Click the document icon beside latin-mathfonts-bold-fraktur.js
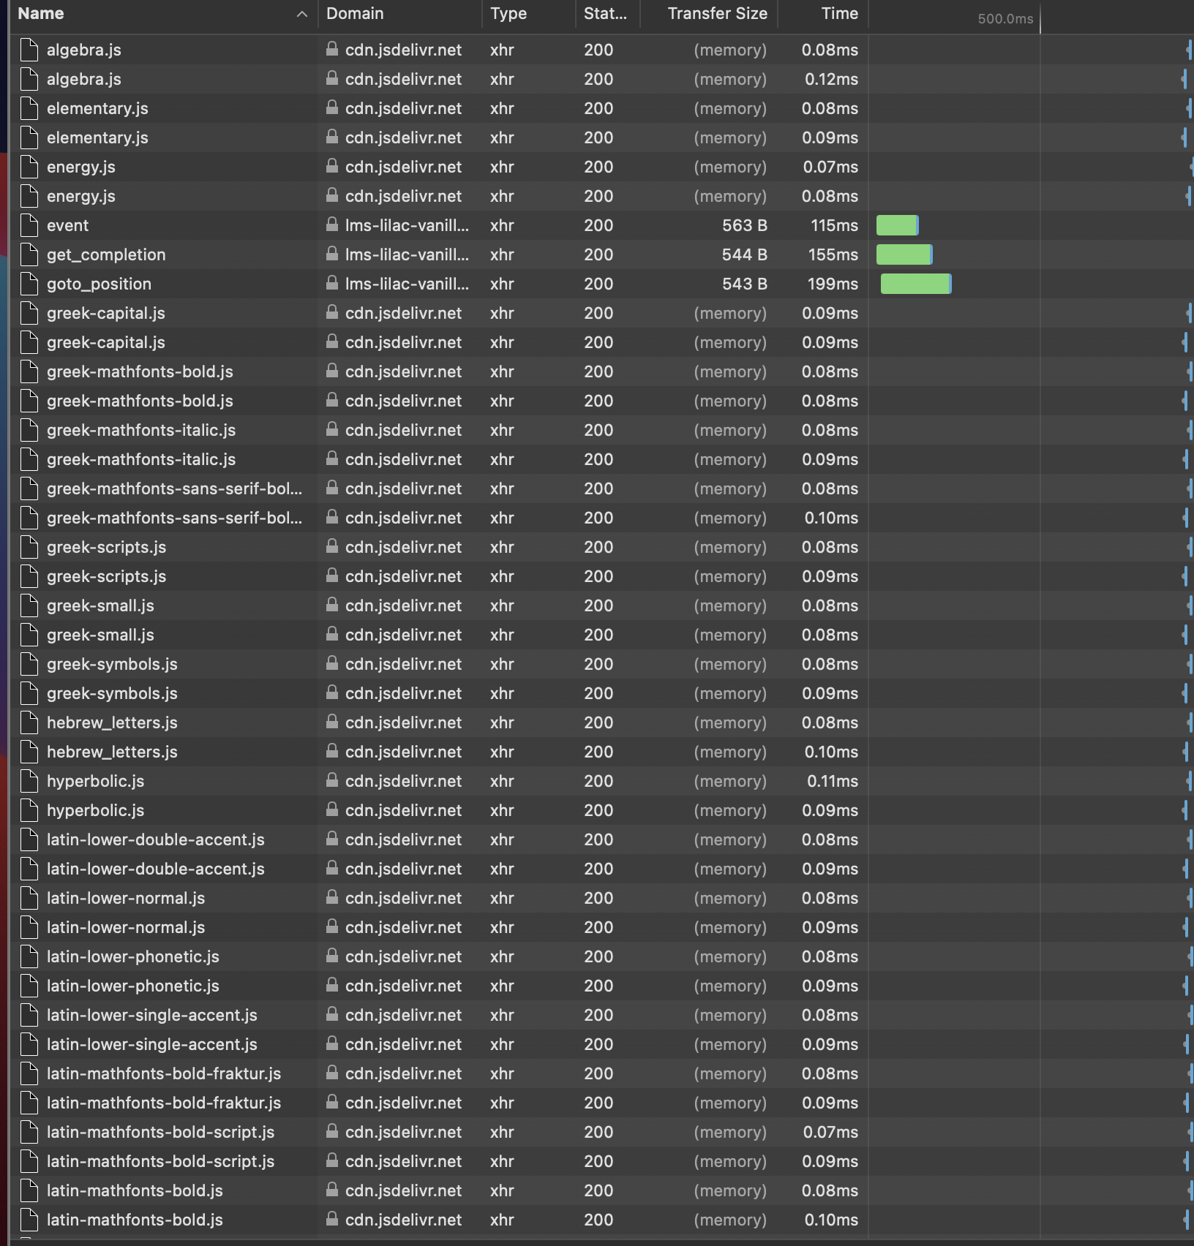 pyautogui.click(x=29, y=1073)
